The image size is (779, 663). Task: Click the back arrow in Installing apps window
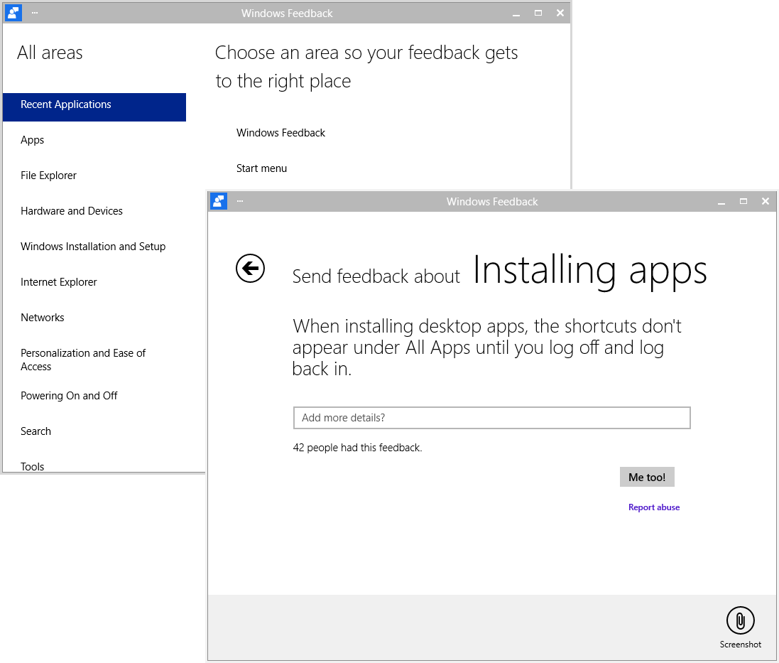pyautogui.click(x=250, y=269)
